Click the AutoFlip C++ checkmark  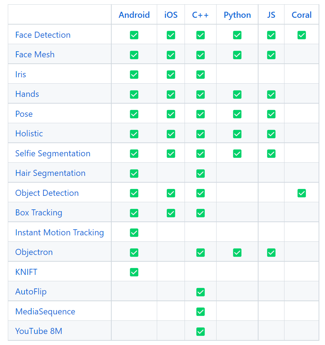(201, 292)
